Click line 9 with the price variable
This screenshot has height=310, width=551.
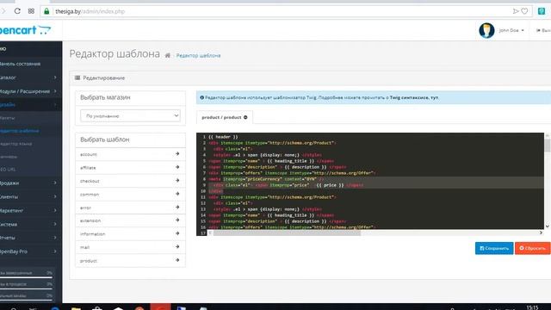pos(288,185)
